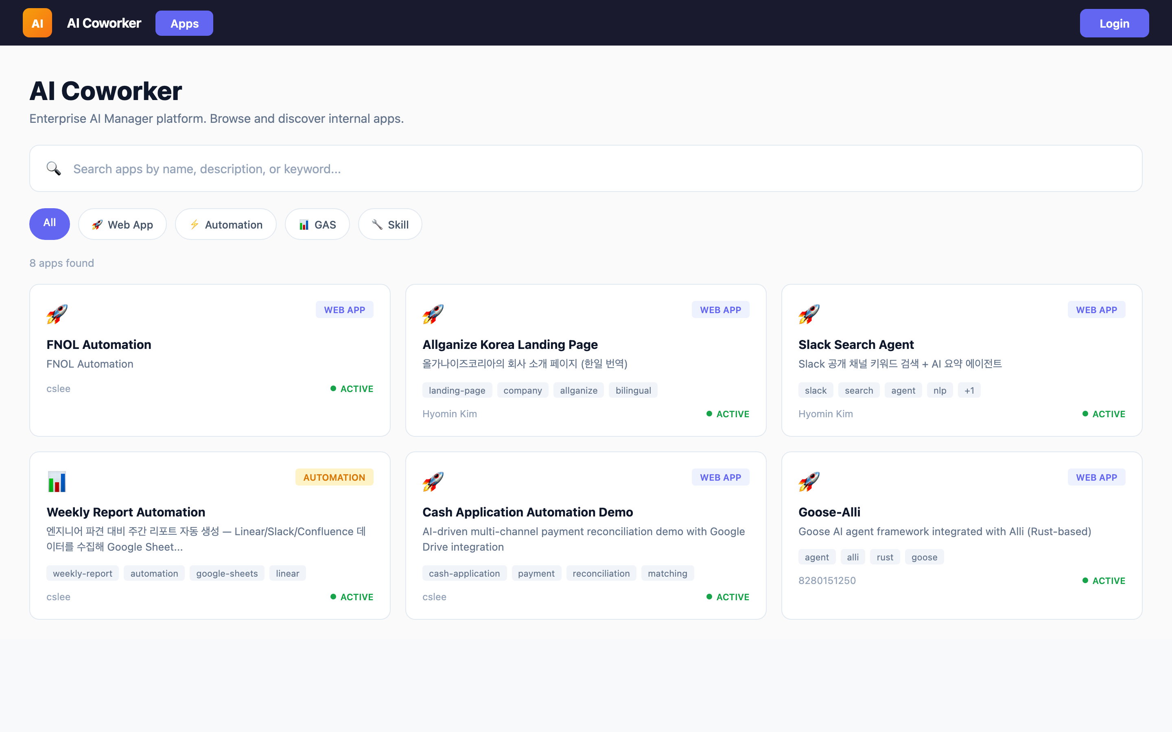Click the green ACTIVE status dot on FNOL Automation
The height and width of the screenshot is (732, 1172).
(333, 388)
